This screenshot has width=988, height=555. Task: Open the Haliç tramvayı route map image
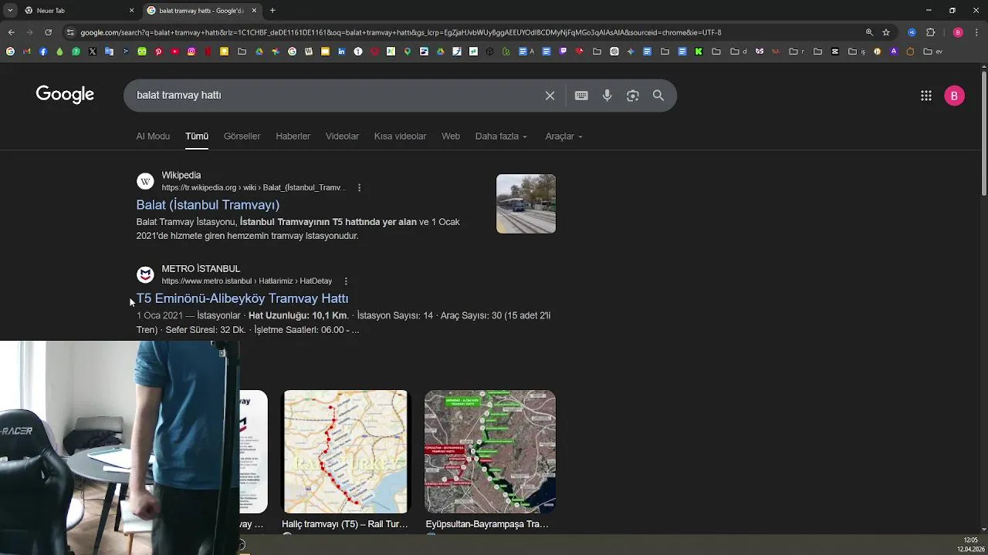tap(345, 452)
